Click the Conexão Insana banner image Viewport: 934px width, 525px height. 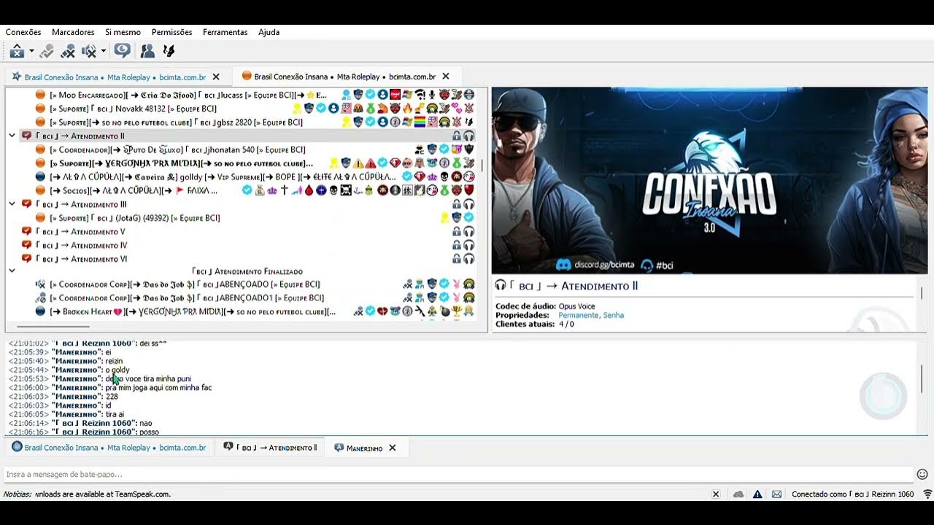[x=709, y=181]
